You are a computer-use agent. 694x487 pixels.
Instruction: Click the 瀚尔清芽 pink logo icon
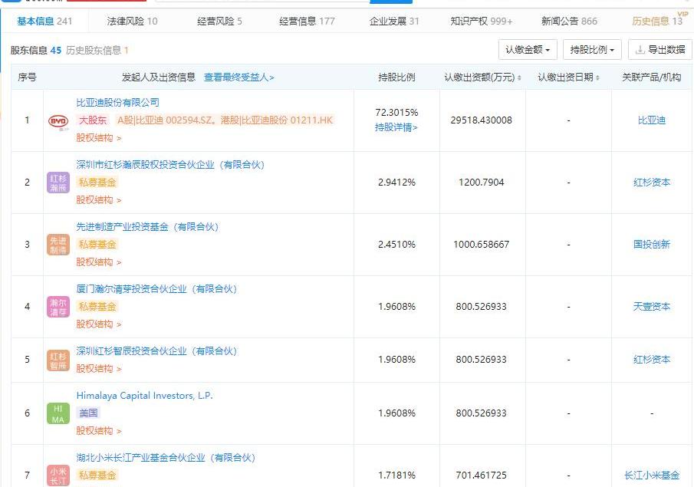[x=58, y=307]
